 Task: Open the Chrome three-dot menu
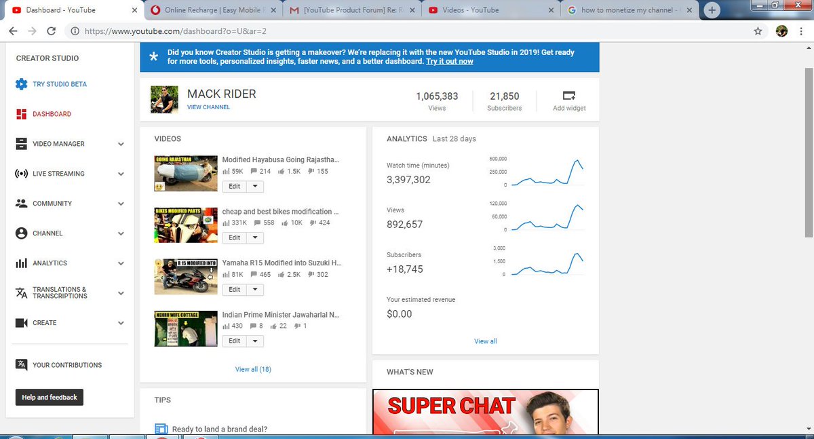pyautogui.click(x=801, y=31)
